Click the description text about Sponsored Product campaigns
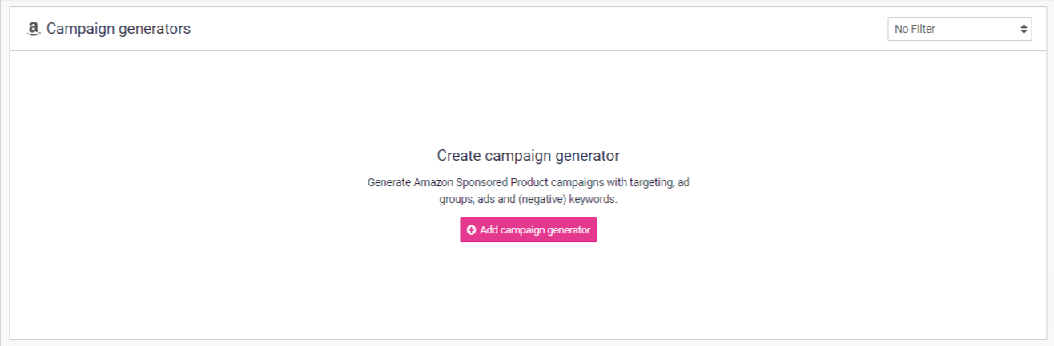The image size is (1054, 346). [x=528, y=191]
